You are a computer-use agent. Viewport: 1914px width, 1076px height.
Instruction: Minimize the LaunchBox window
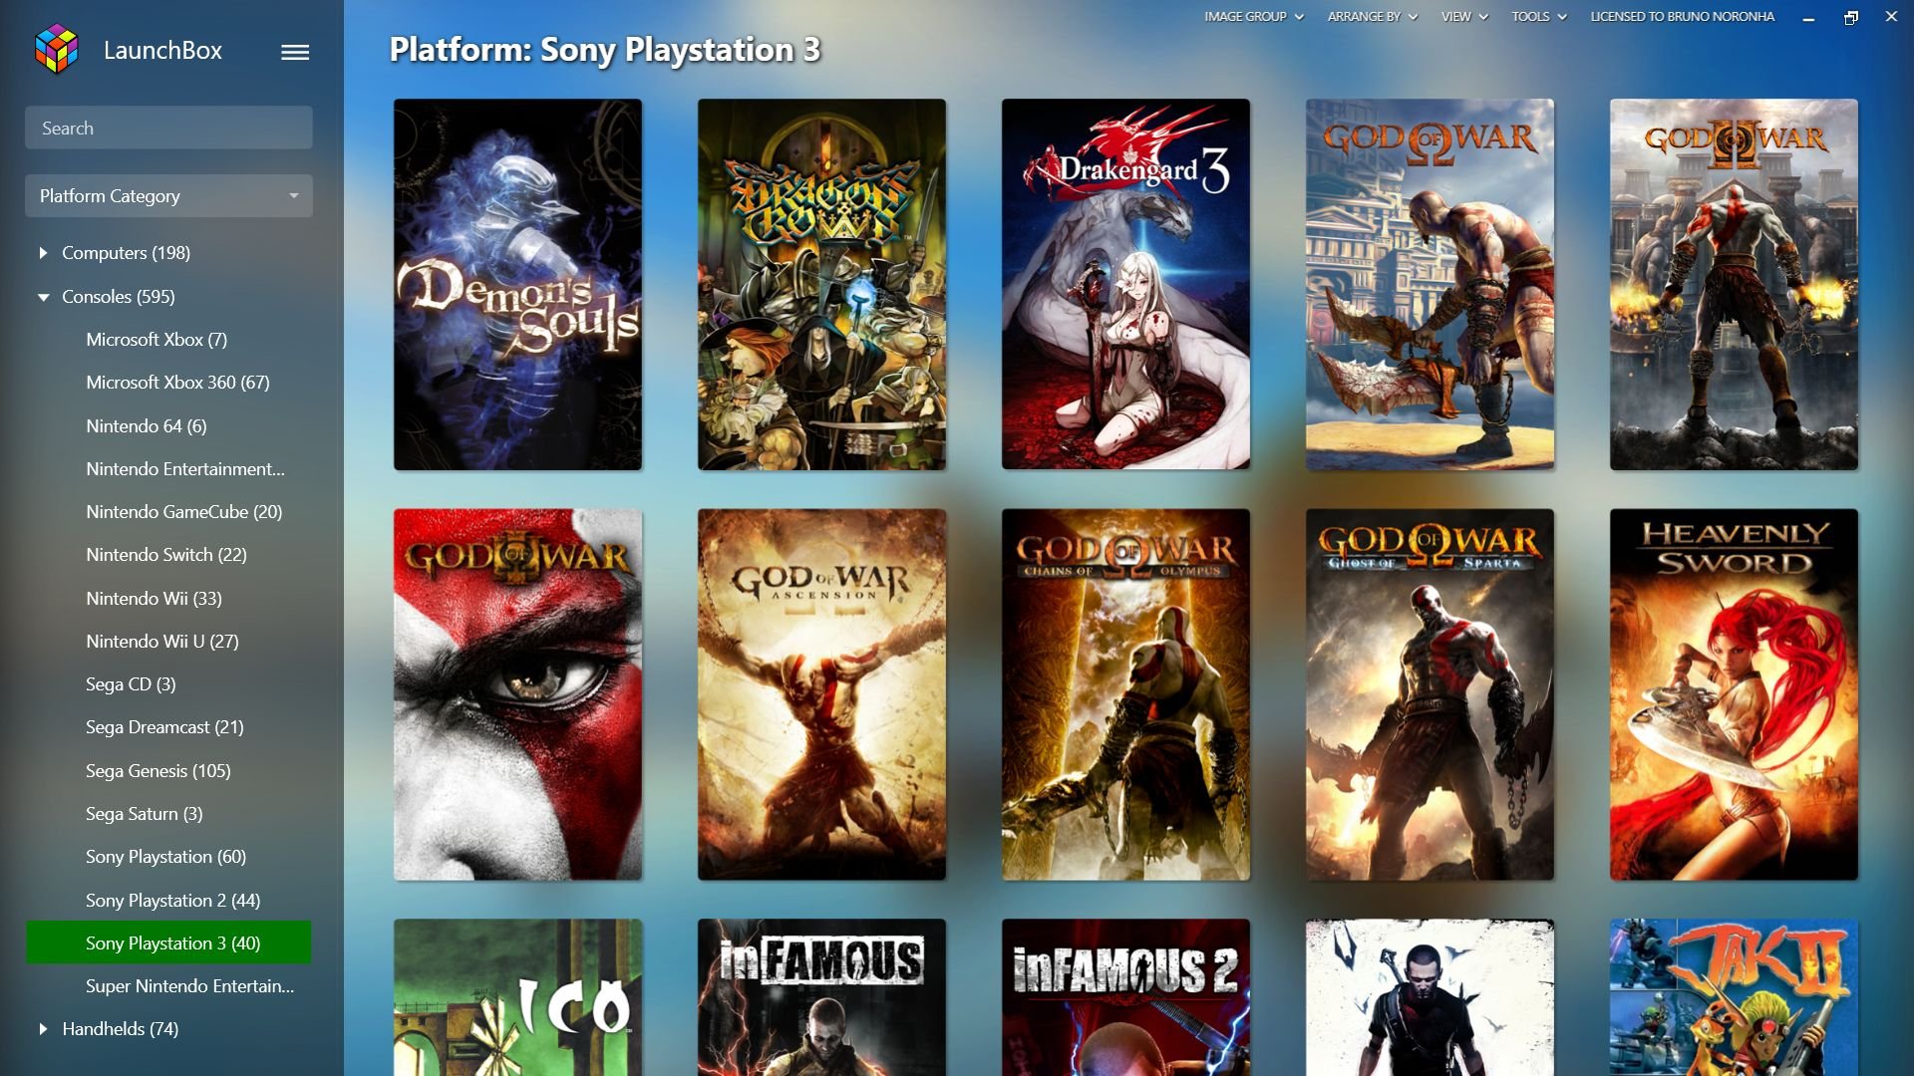coord(1808,17)
